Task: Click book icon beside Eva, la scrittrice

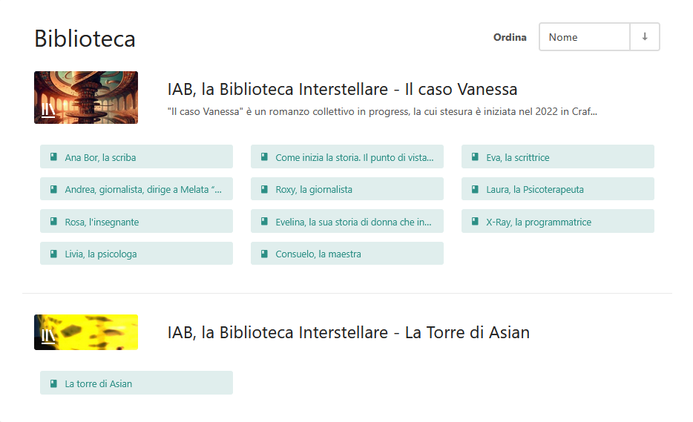Action: 475,157
